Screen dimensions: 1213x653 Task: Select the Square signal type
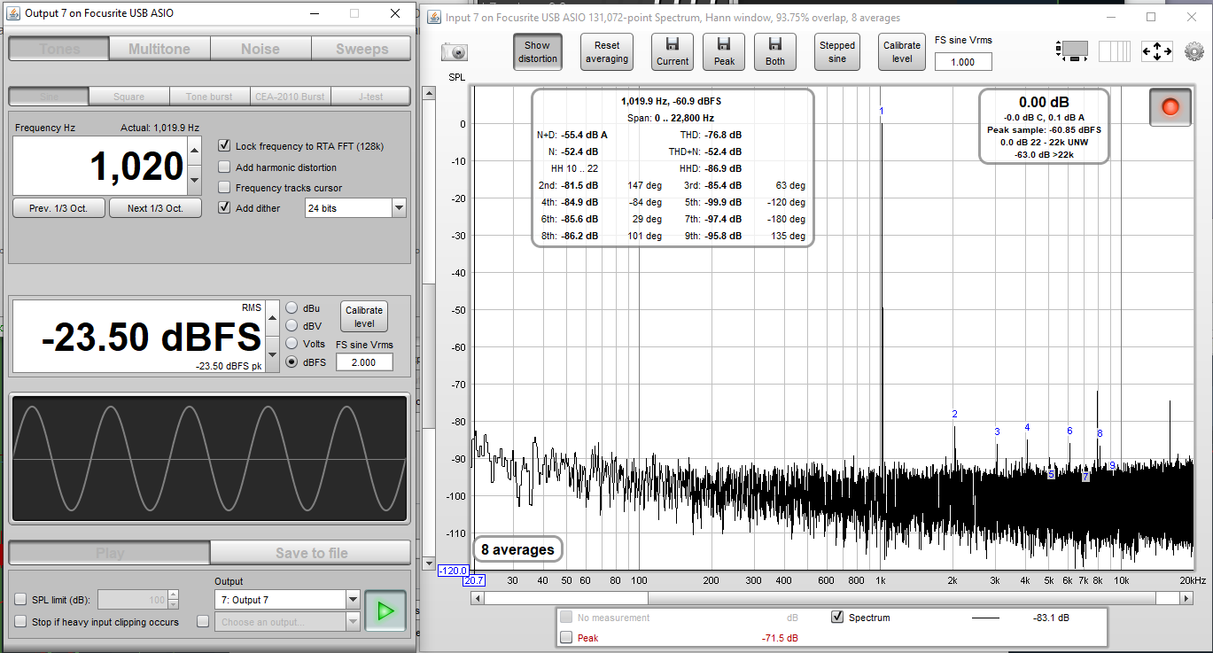coord(129,96)
